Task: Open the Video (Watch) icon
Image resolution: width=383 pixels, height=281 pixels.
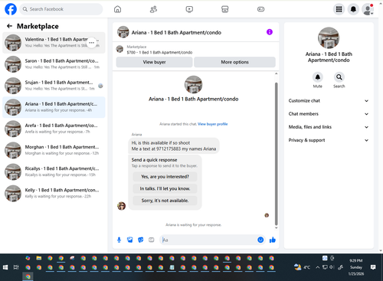Action: [x=189, y=9]
